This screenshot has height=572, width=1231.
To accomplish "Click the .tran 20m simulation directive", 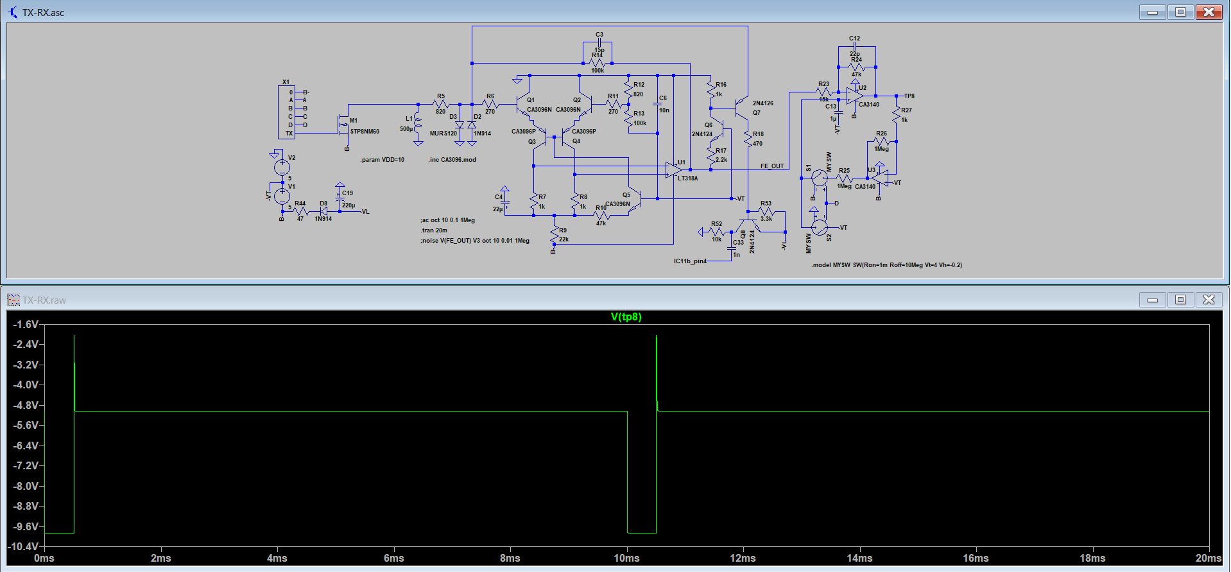I will [434, 230].
